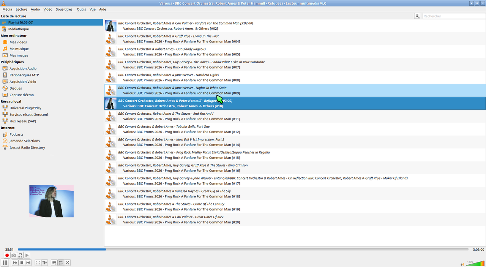This screenshot has width=486, height=267.
Task: Open the playlist view mode dropdown
Action: [417, 16]
